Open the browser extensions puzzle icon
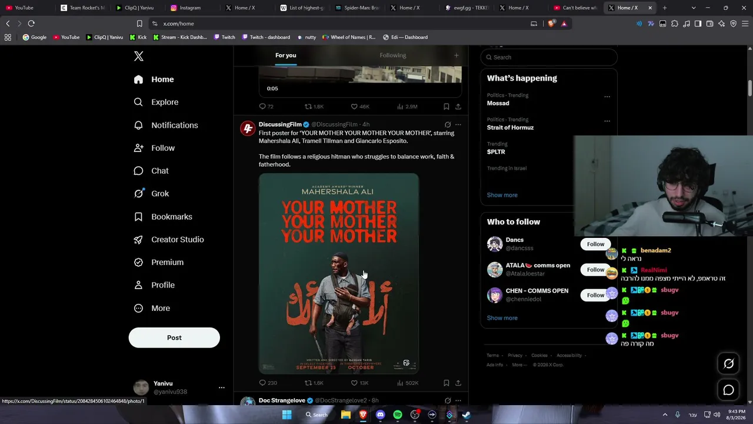Screen dimensions: 753x424 point(674,24)
